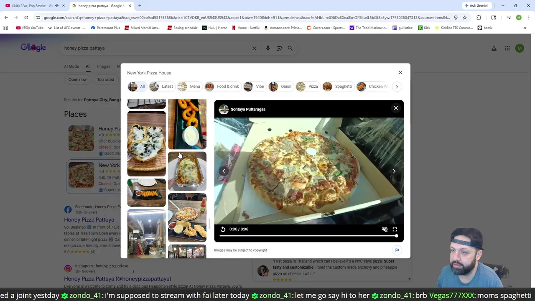Submit search with magnifier icon
This screenshot has height=301, width=535.
click(x=290, y=48)
